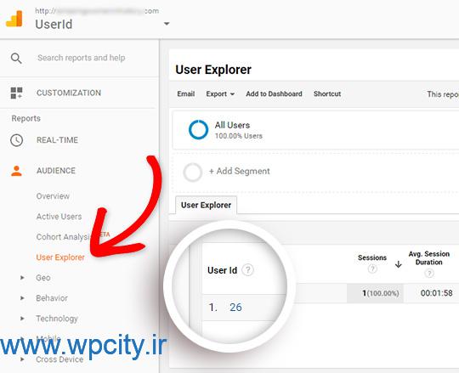The height and width of the screenshot is (373, 459).
Task: Click the Avg. Session Duration help icon
Action: (429, 274)
